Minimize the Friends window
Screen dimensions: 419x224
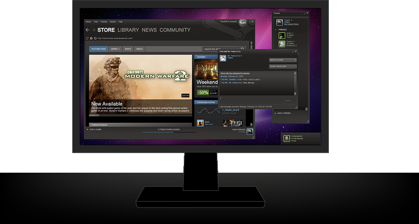pos(305,13)
